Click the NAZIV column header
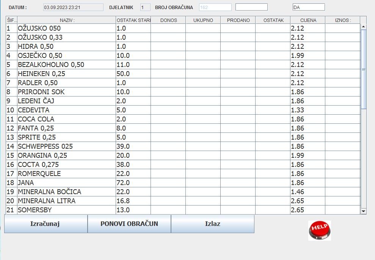375x260 pixels. point(67,20)
